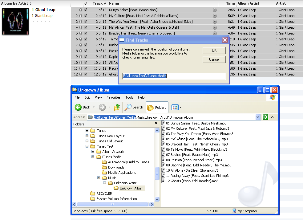The width and height of the screenshot is (303, 220).
Task: Uncheck the checkbox for track 2
Action: point(86,16)
